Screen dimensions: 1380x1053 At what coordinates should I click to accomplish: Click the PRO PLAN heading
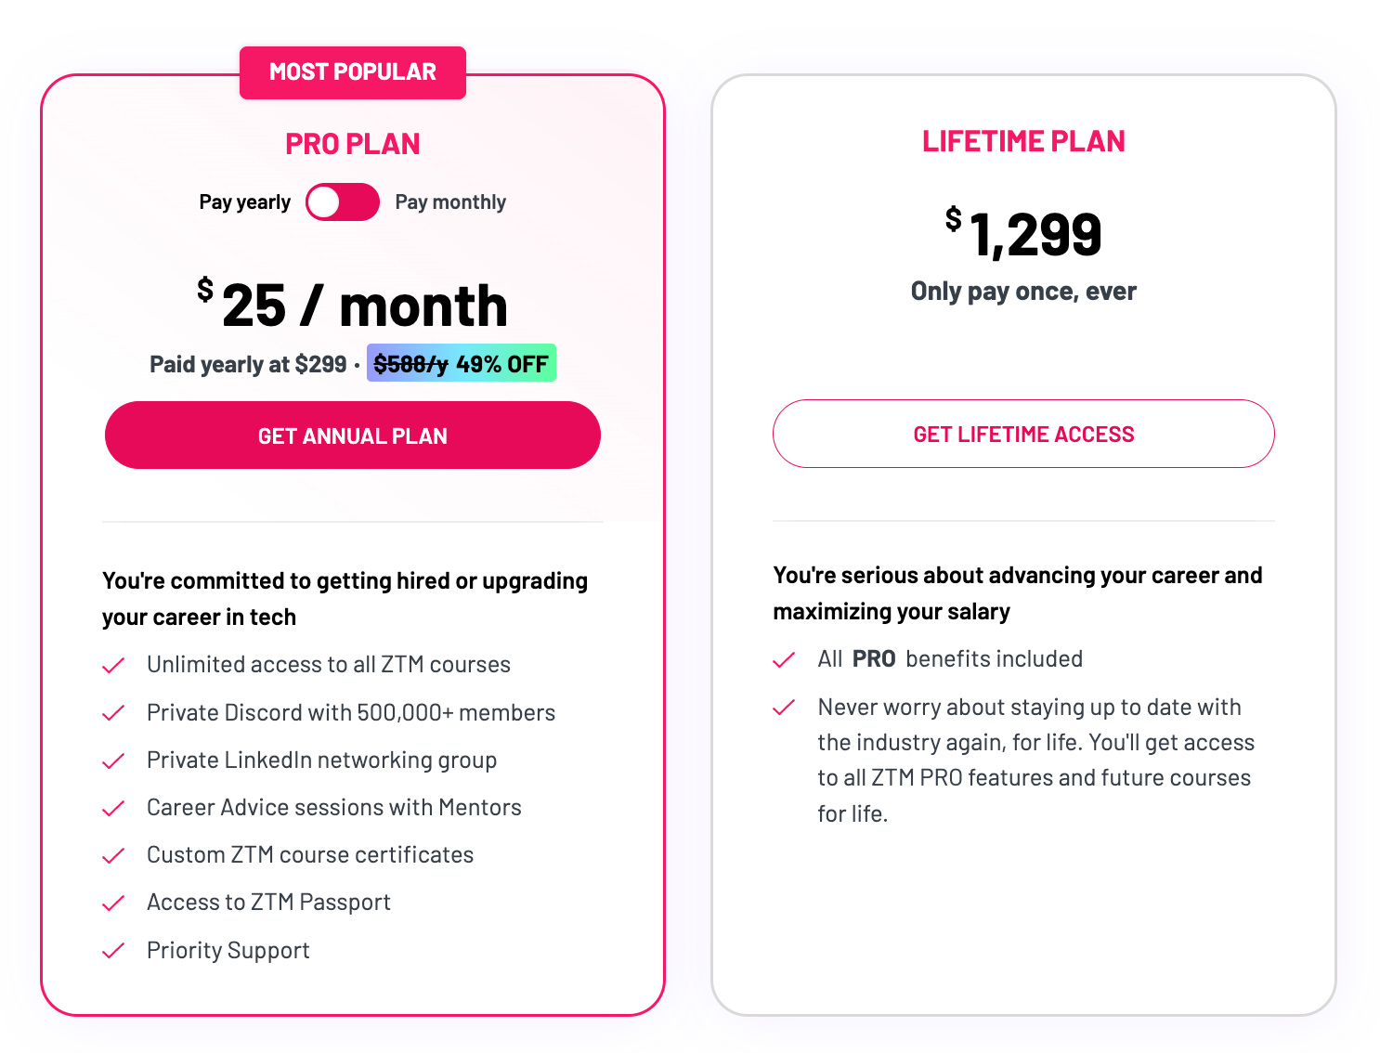pos(353,144)
